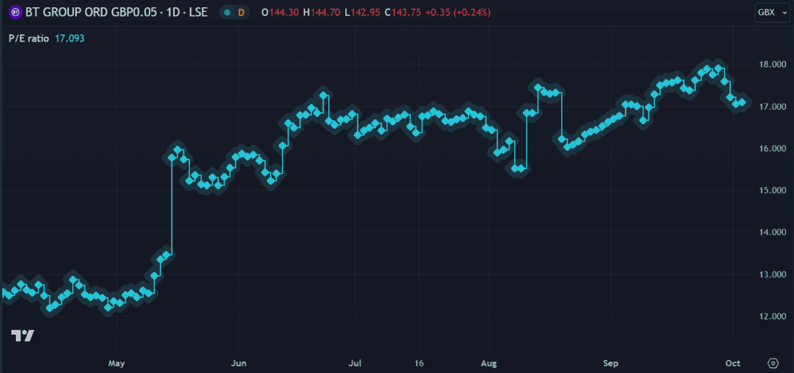Open chart settings gear icon
Image resolution: width=794 pixels, height=373 pixels.
(772, 363)
